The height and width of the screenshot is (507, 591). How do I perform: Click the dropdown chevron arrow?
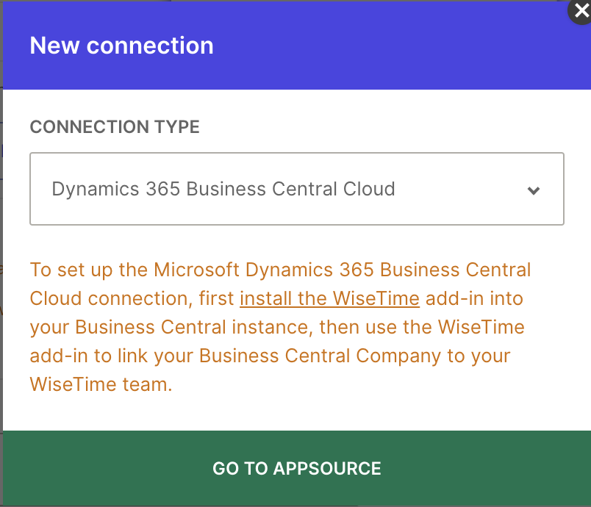[534, 190]
